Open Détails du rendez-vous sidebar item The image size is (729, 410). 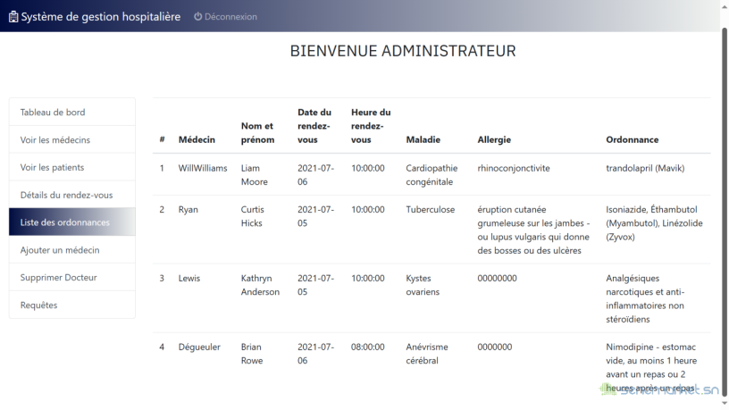click(72, 195)
